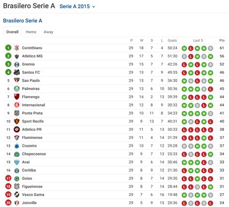This screenshot has width=229, height=207.
Task: Click the Flamengo club crest icon
Action: click(x=17, y=97)
